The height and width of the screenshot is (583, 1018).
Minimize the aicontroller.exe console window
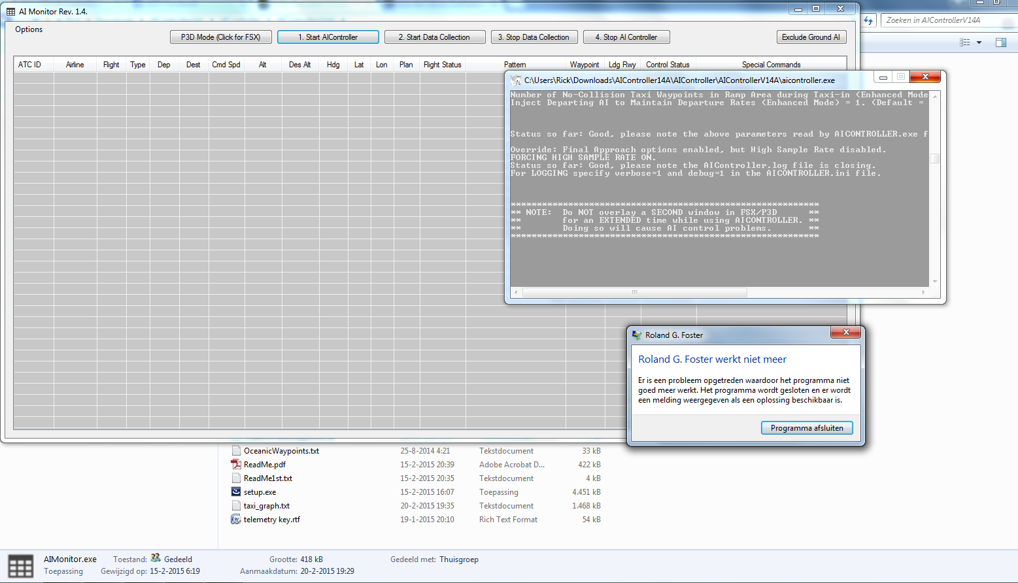pyautogui.click(x=883, y=77)
